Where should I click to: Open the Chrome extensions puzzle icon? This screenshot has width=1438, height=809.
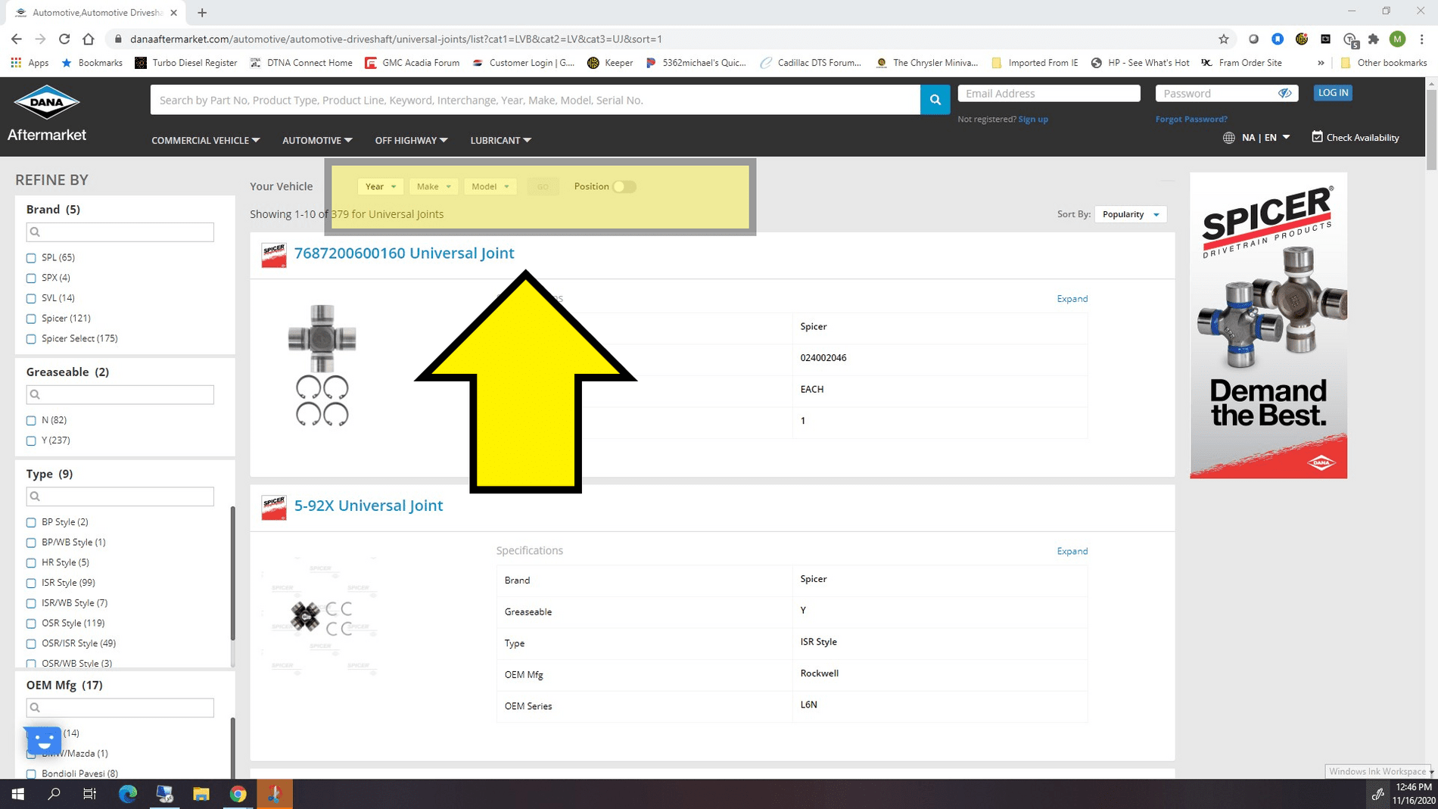tap(1374, 39)
